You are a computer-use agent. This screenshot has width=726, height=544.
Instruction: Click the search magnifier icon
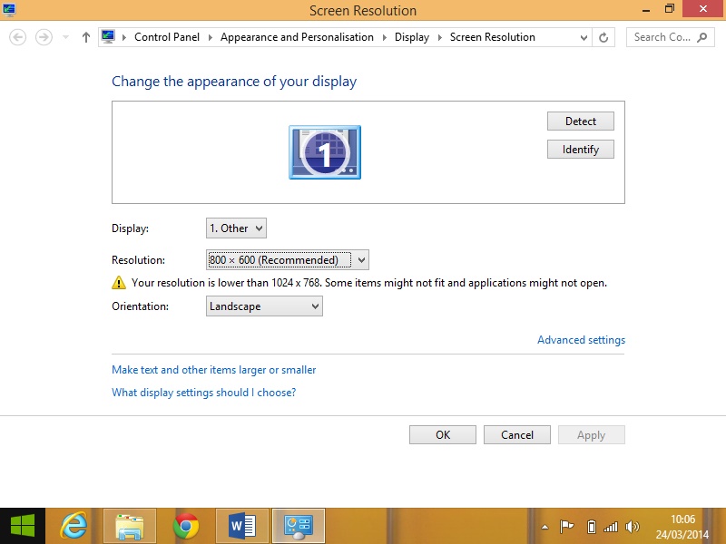(702, 37)
